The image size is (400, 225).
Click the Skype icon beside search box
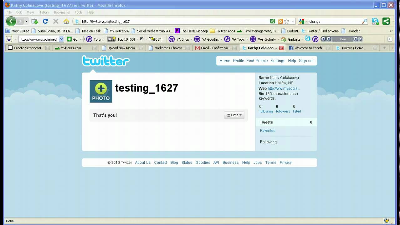[375, 21]
